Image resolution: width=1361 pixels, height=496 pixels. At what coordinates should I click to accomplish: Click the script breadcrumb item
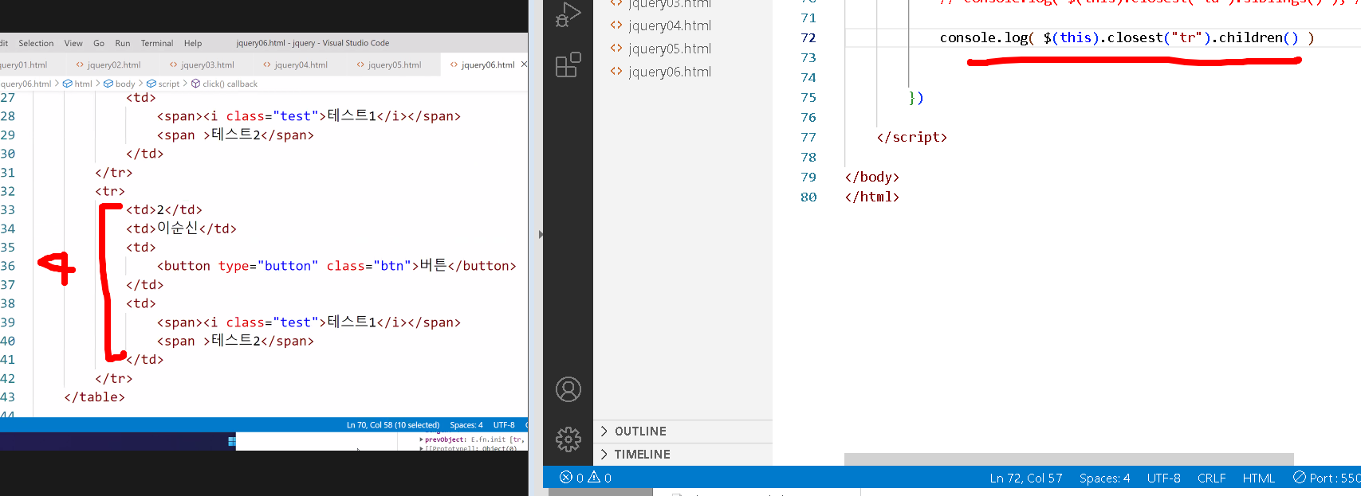(163, 84)
